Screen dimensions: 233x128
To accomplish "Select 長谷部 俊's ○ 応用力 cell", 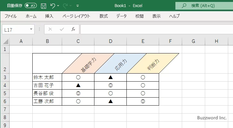I will [110, 93].
